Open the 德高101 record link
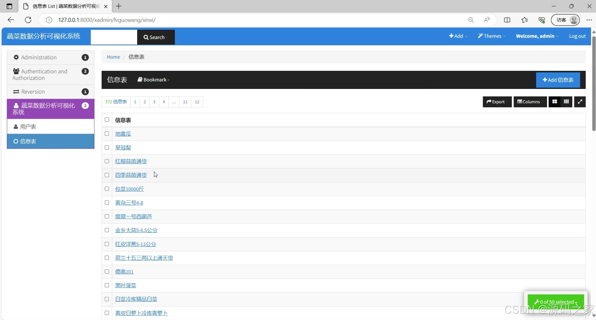 tap(124, 272)
